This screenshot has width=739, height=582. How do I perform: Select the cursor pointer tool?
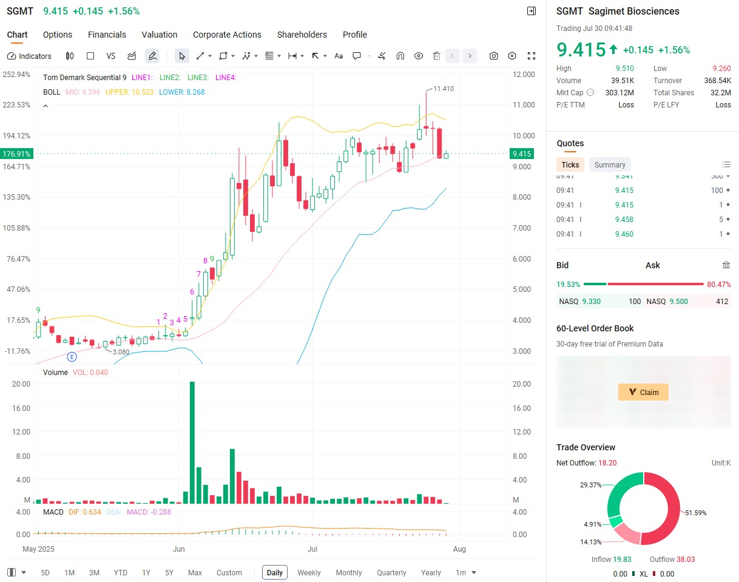(181, 56)
